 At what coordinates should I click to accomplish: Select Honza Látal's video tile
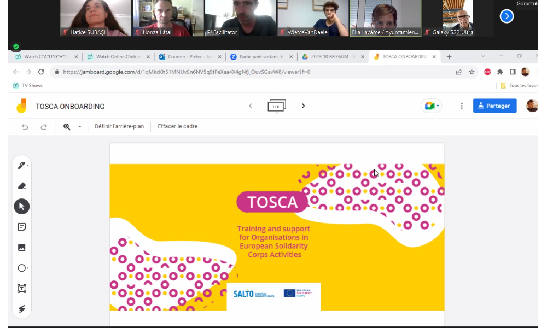pos(168,18)
